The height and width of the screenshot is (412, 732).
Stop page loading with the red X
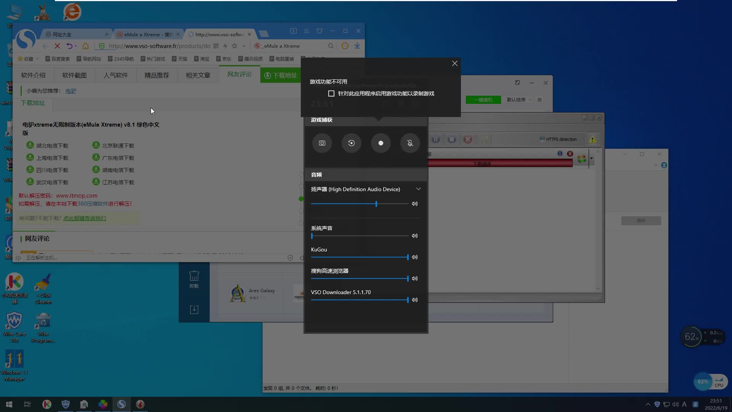click(57, 46)
